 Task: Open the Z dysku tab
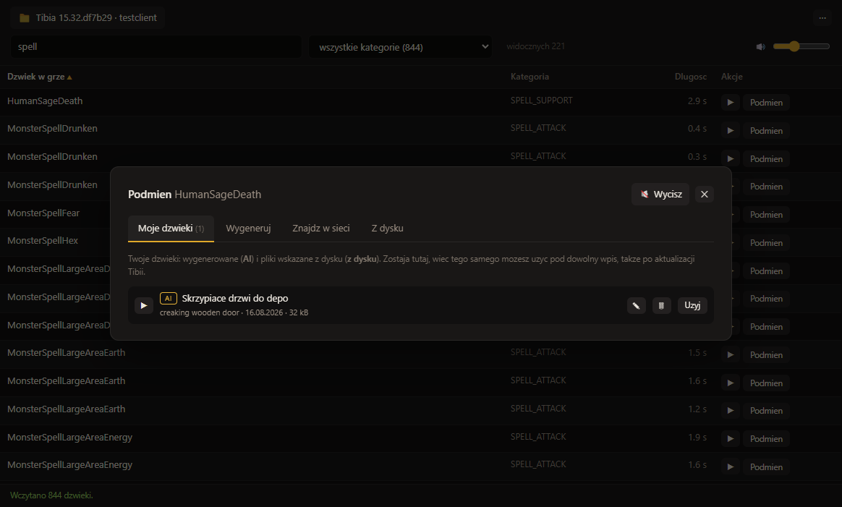point(387,229)
